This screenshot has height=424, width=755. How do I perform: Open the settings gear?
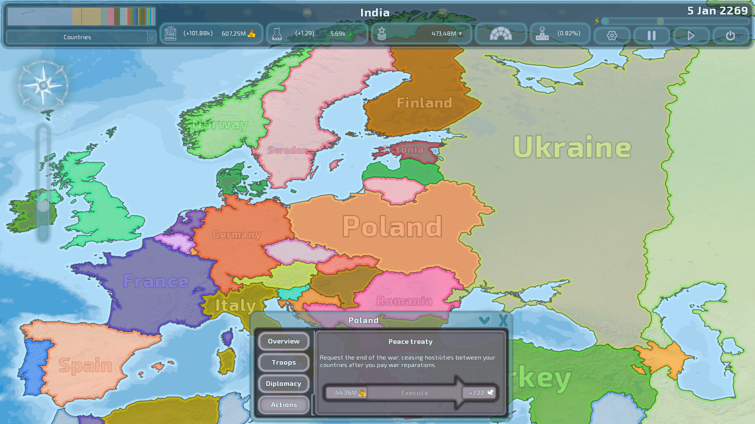pyautogui.click(x=611, y=36)
